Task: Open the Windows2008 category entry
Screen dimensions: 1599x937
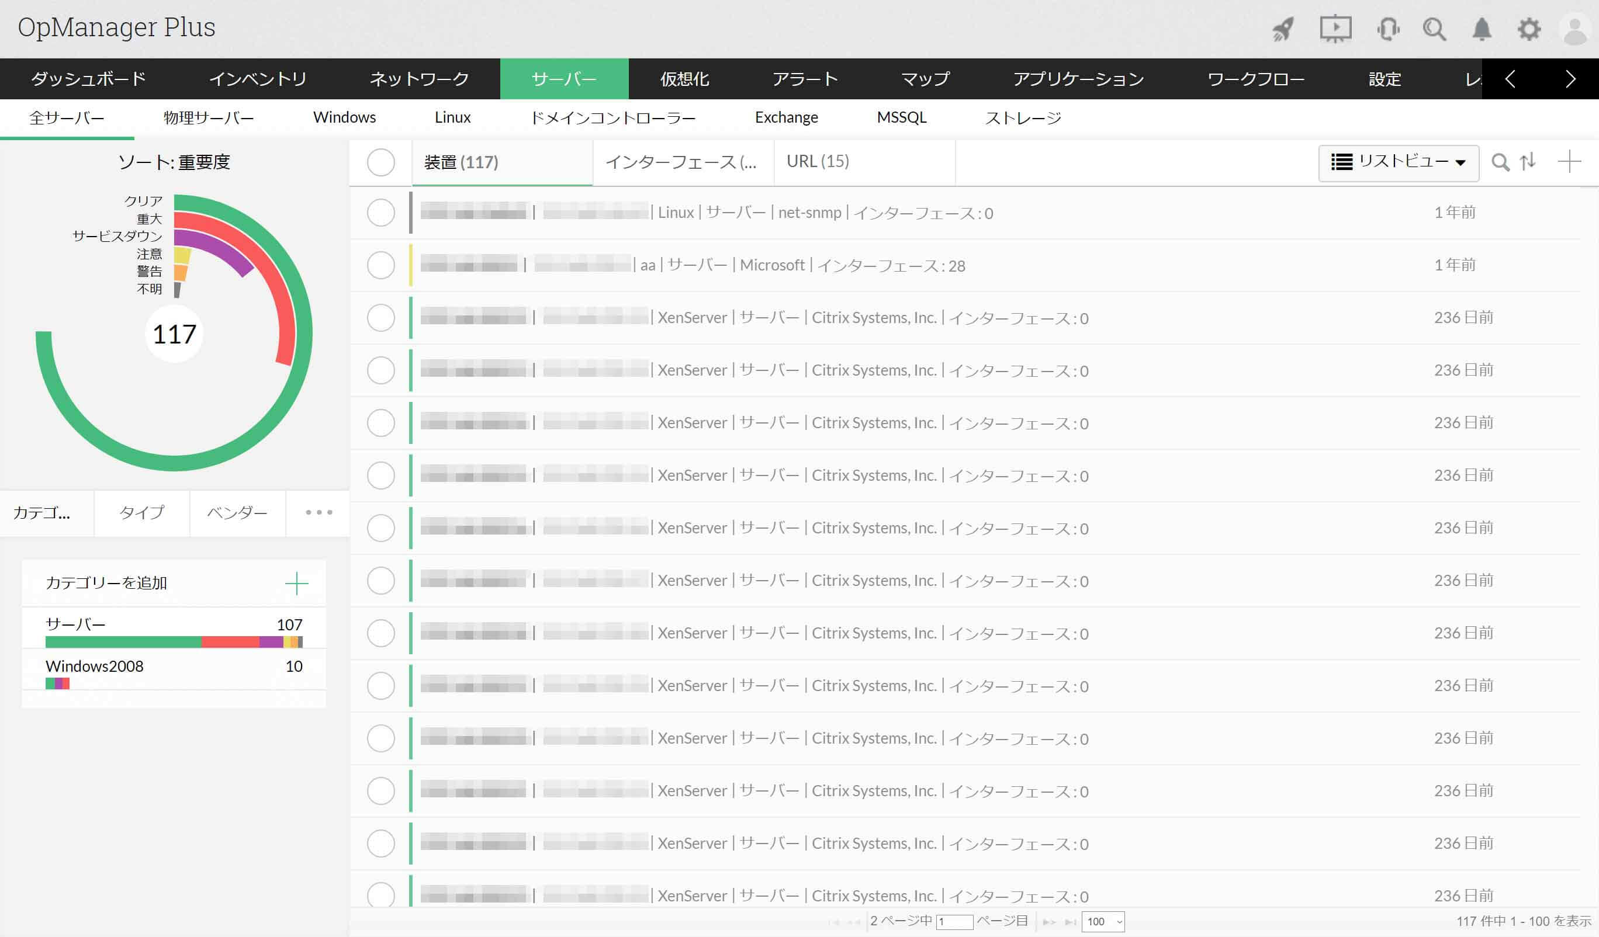Action: click(95, 666)
